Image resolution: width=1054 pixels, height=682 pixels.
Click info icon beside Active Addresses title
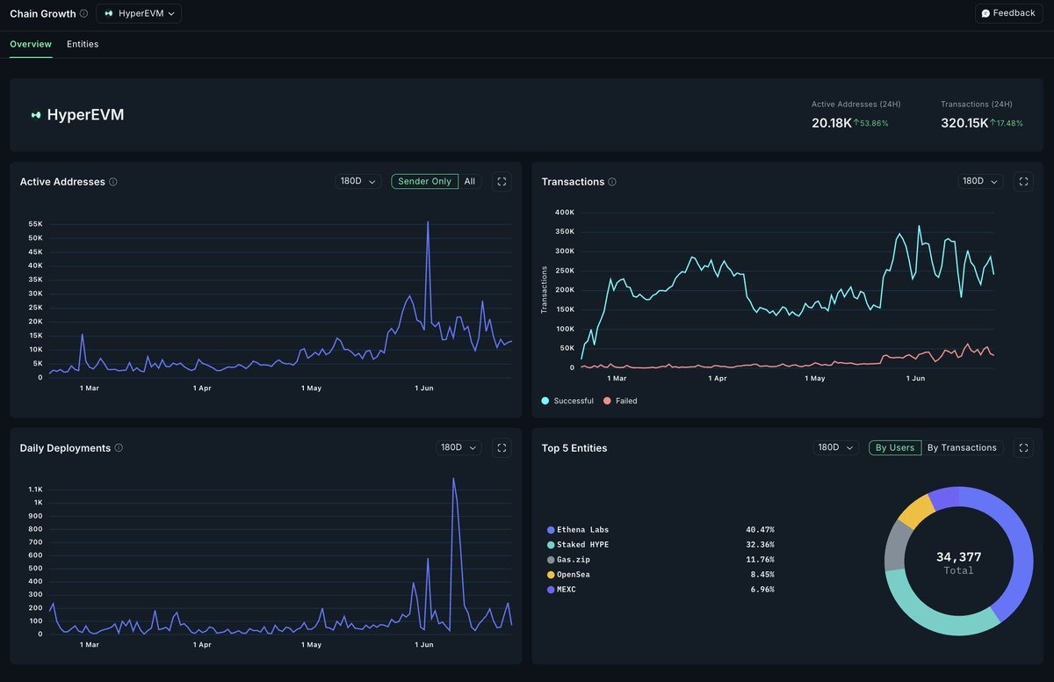(x=113, y=182)
